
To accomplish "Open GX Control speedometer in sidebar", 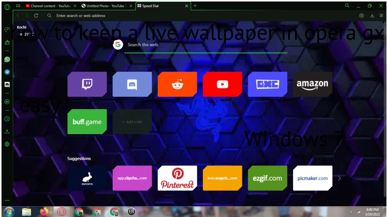I will (7, 30).
